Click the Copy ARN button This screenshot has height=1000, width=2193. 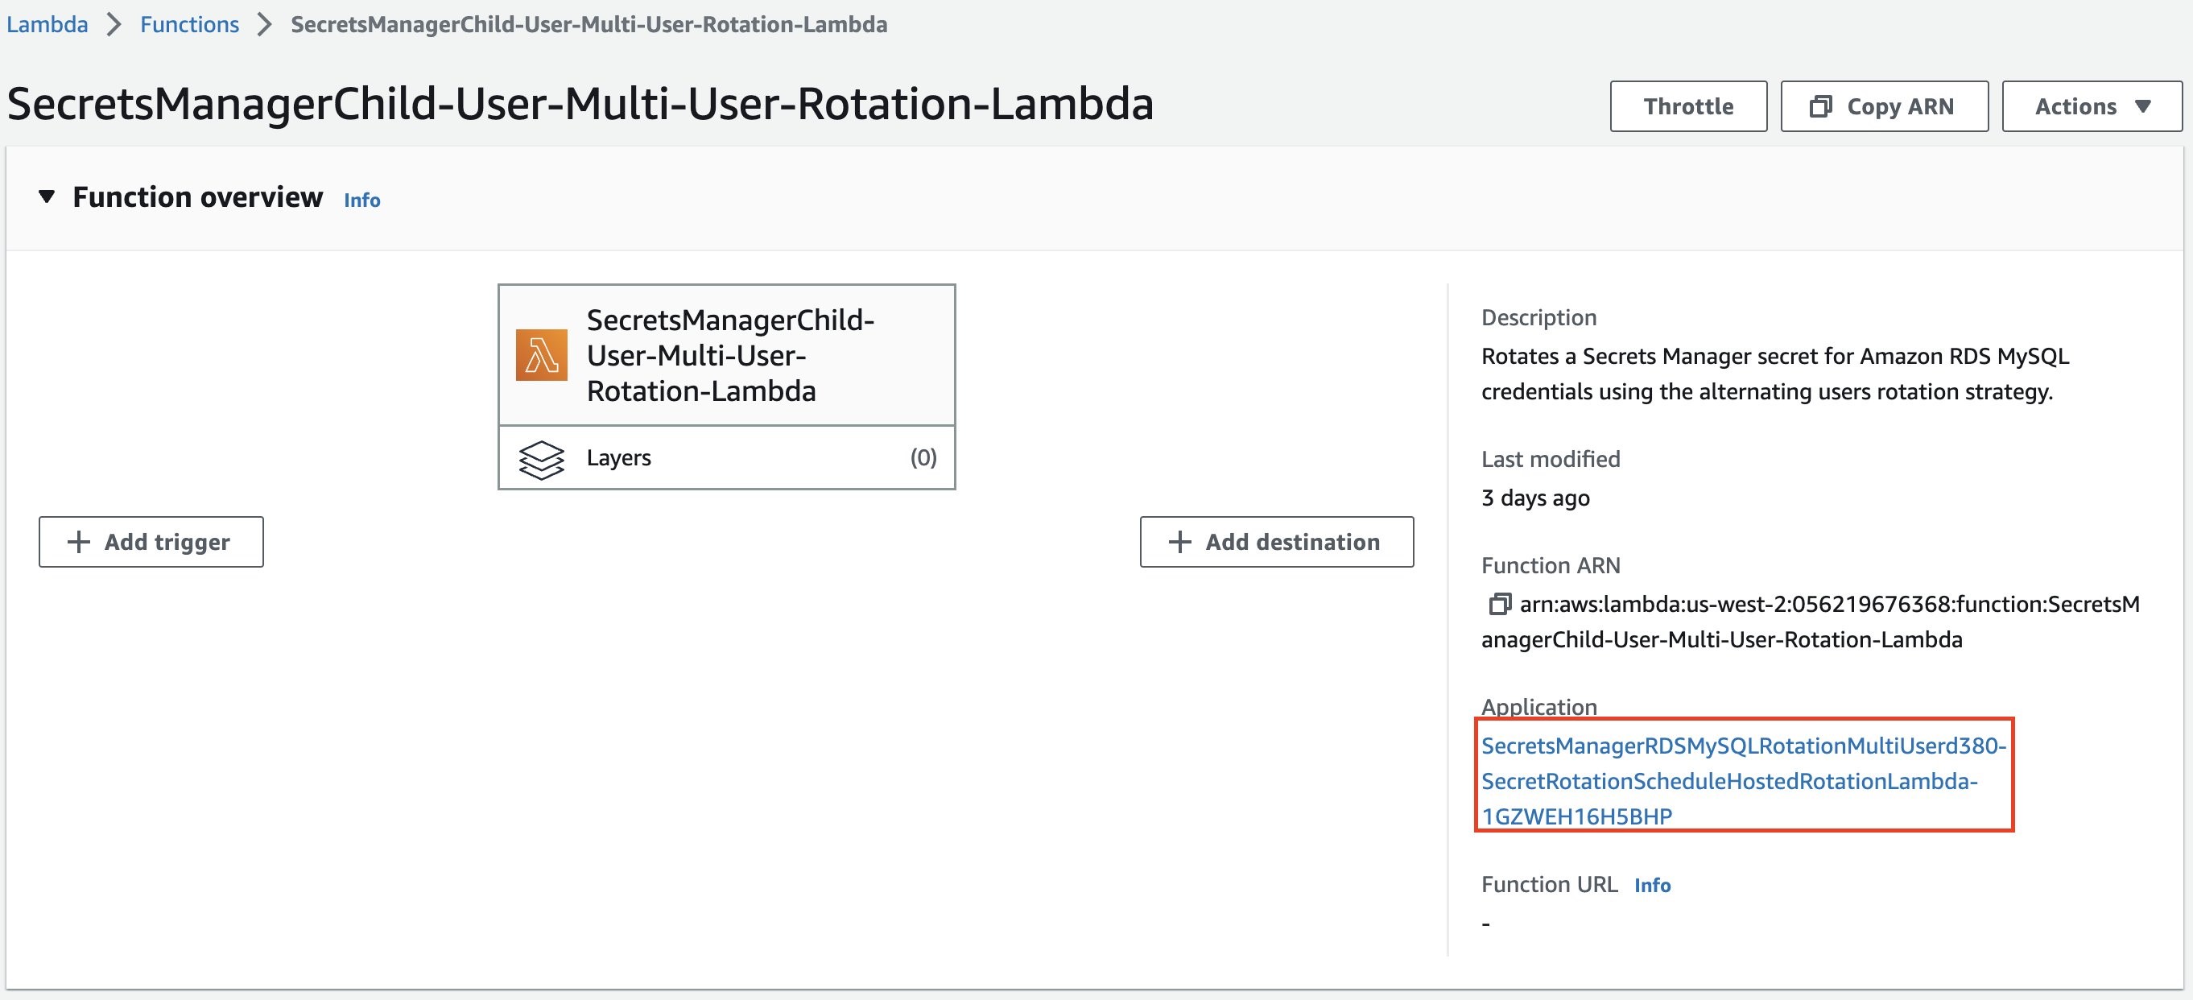coord(1884,106)
